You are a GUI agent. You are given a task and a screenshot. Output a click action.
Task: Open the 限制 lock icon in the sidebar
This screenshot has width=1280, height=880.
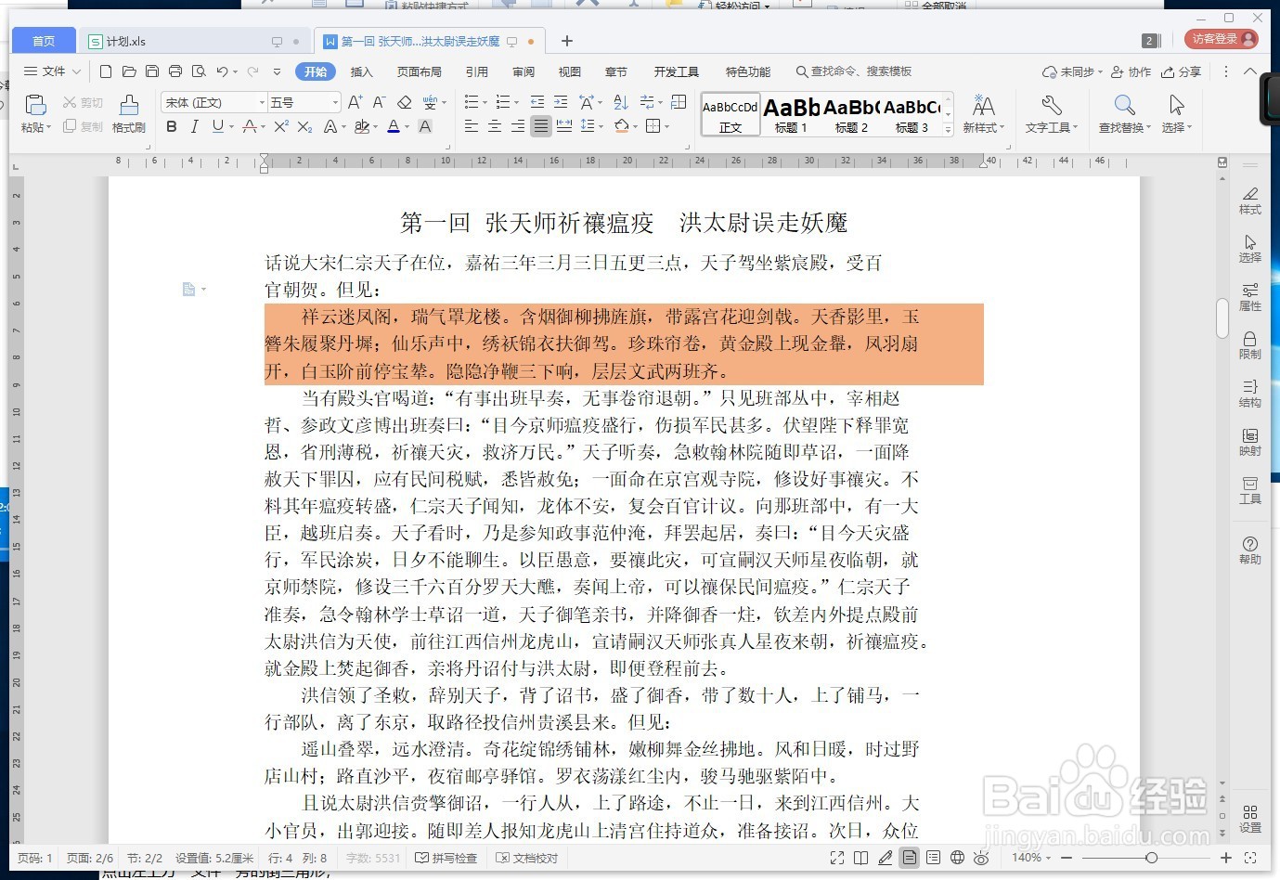(1250, 345)
